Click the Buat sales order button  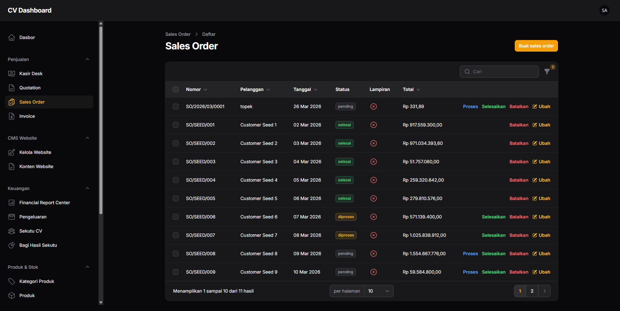click(x=536, y=45)
